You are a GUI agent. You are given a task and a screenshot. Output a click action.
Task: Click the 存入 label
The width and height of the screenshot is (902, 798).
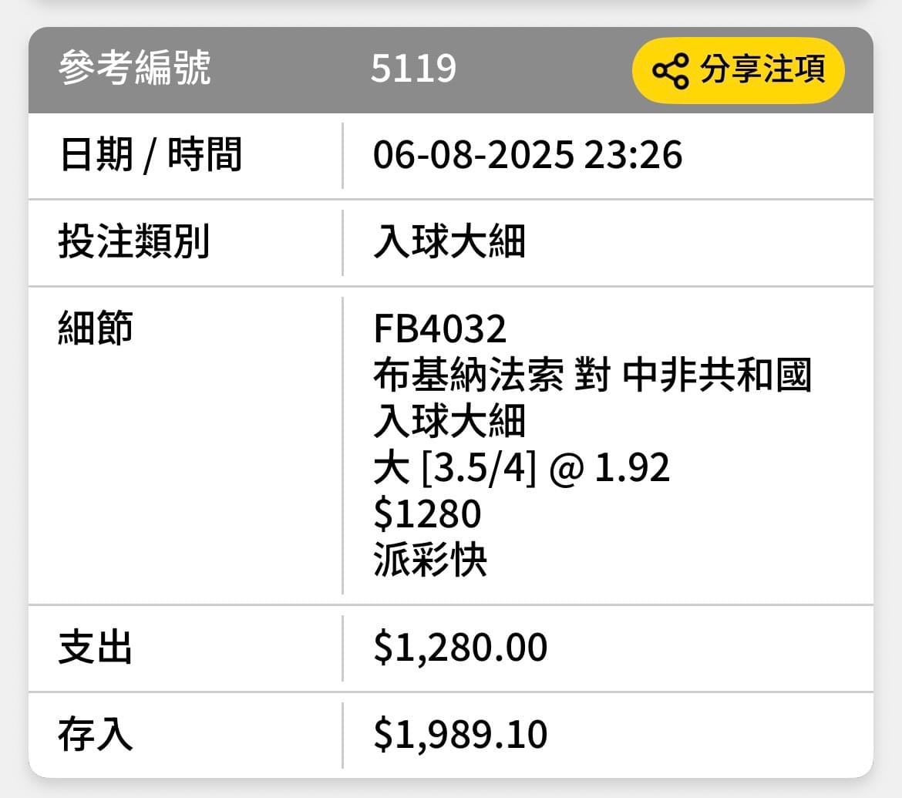click(x=96, y=734)
